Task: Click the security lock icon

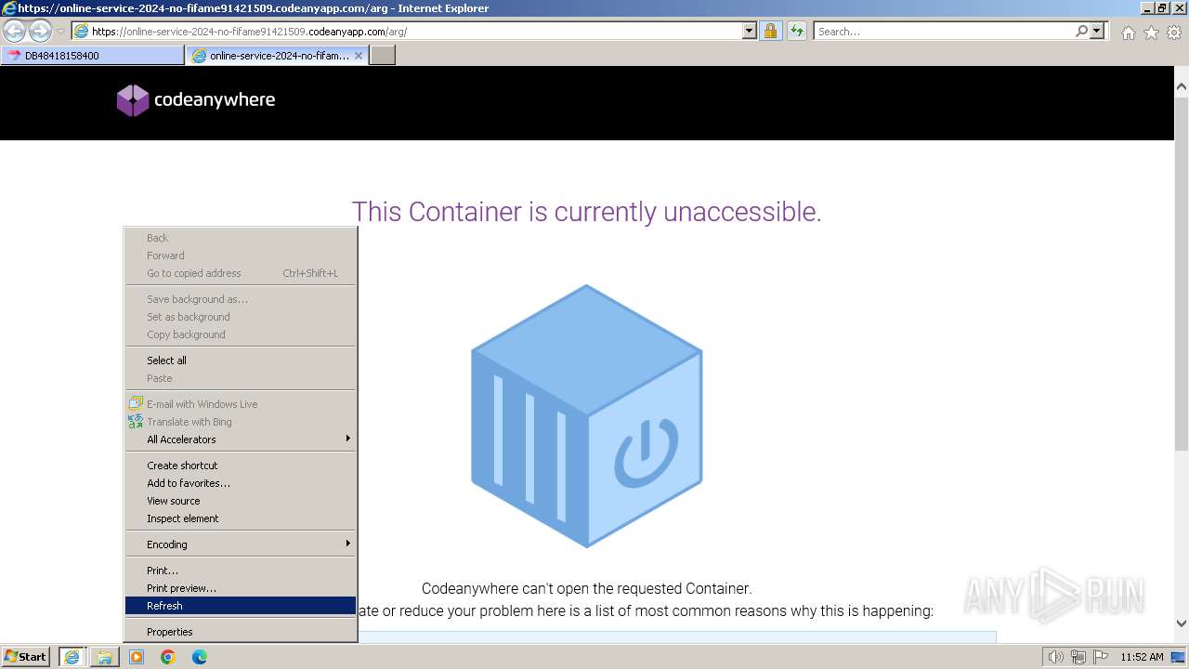Action: pyautogui.click(x=770, y=31)
